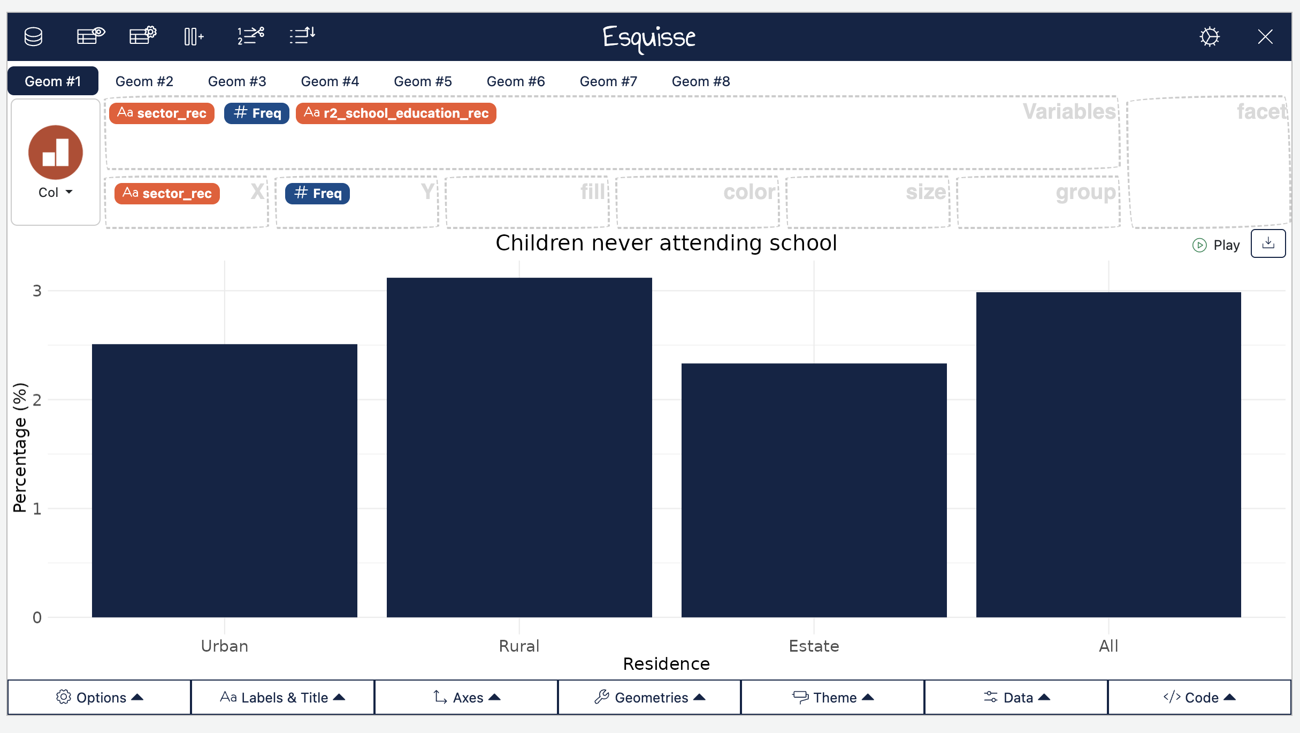Click the reorder factor levels icon
The width and height of the screenshot is (1300, 733).
(x=302, y=36)
